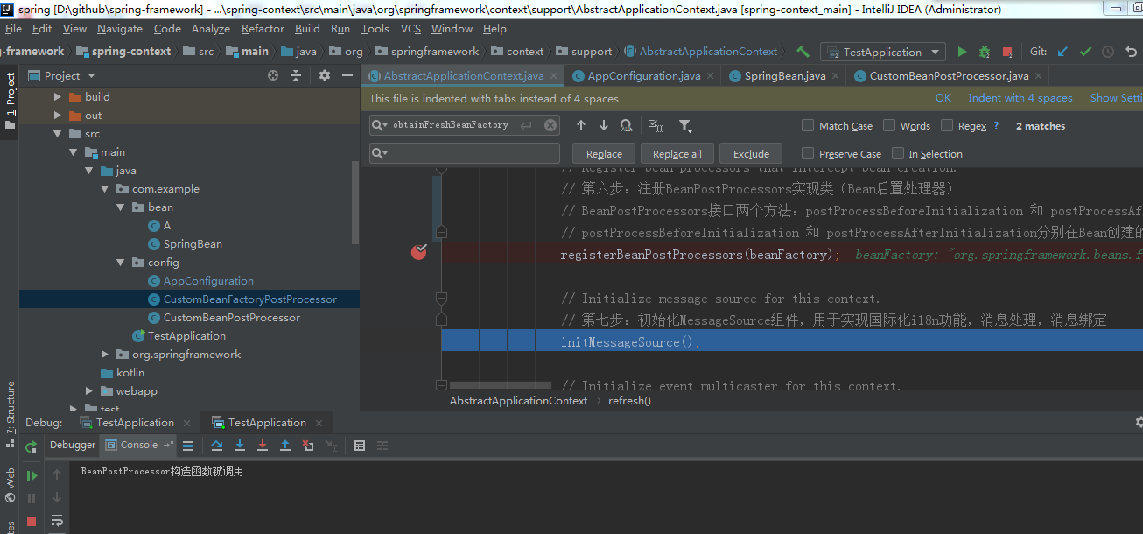Close the AppConfiguration.java tab
The height and width of the screenshot is (534, 1143).
pos(709,76)
